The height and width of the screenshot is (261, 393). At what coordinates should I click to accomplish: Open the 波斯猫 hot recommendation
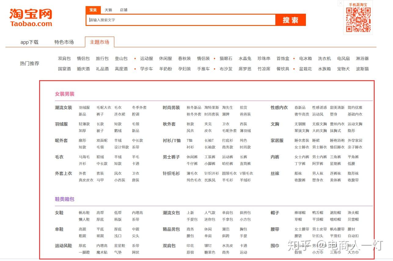point(362,69)
